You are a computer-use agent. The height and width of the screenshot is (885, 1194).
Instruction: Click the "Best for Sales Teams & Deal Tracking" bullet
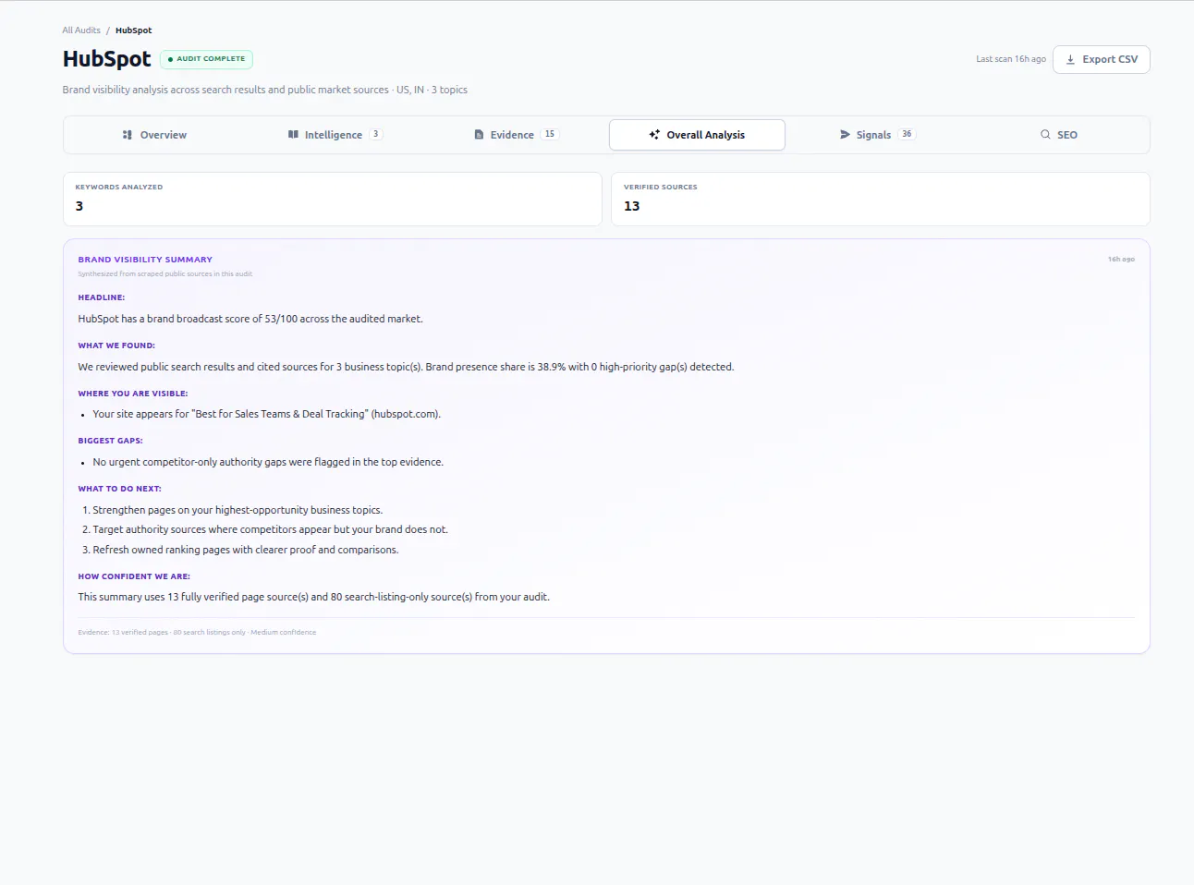click(267, 414)
